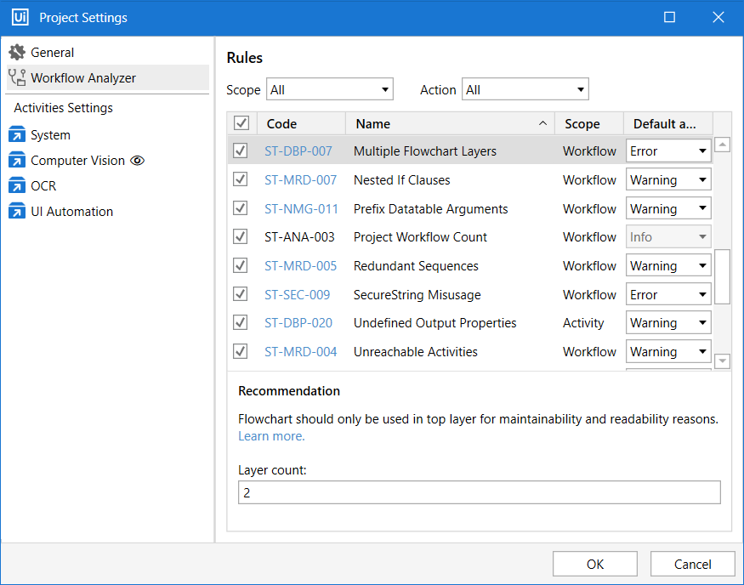This screenshot has width=744, height=585.
Task: Toggle the select-all checkbox in header
Action: coord(241,124)
